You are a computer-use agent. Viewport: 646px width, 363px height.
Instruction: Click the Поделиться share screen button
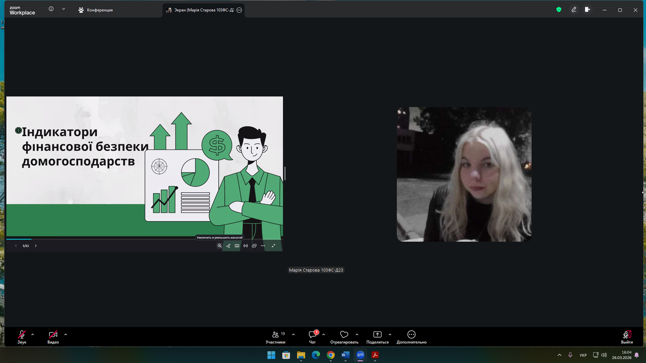point(377,337)
